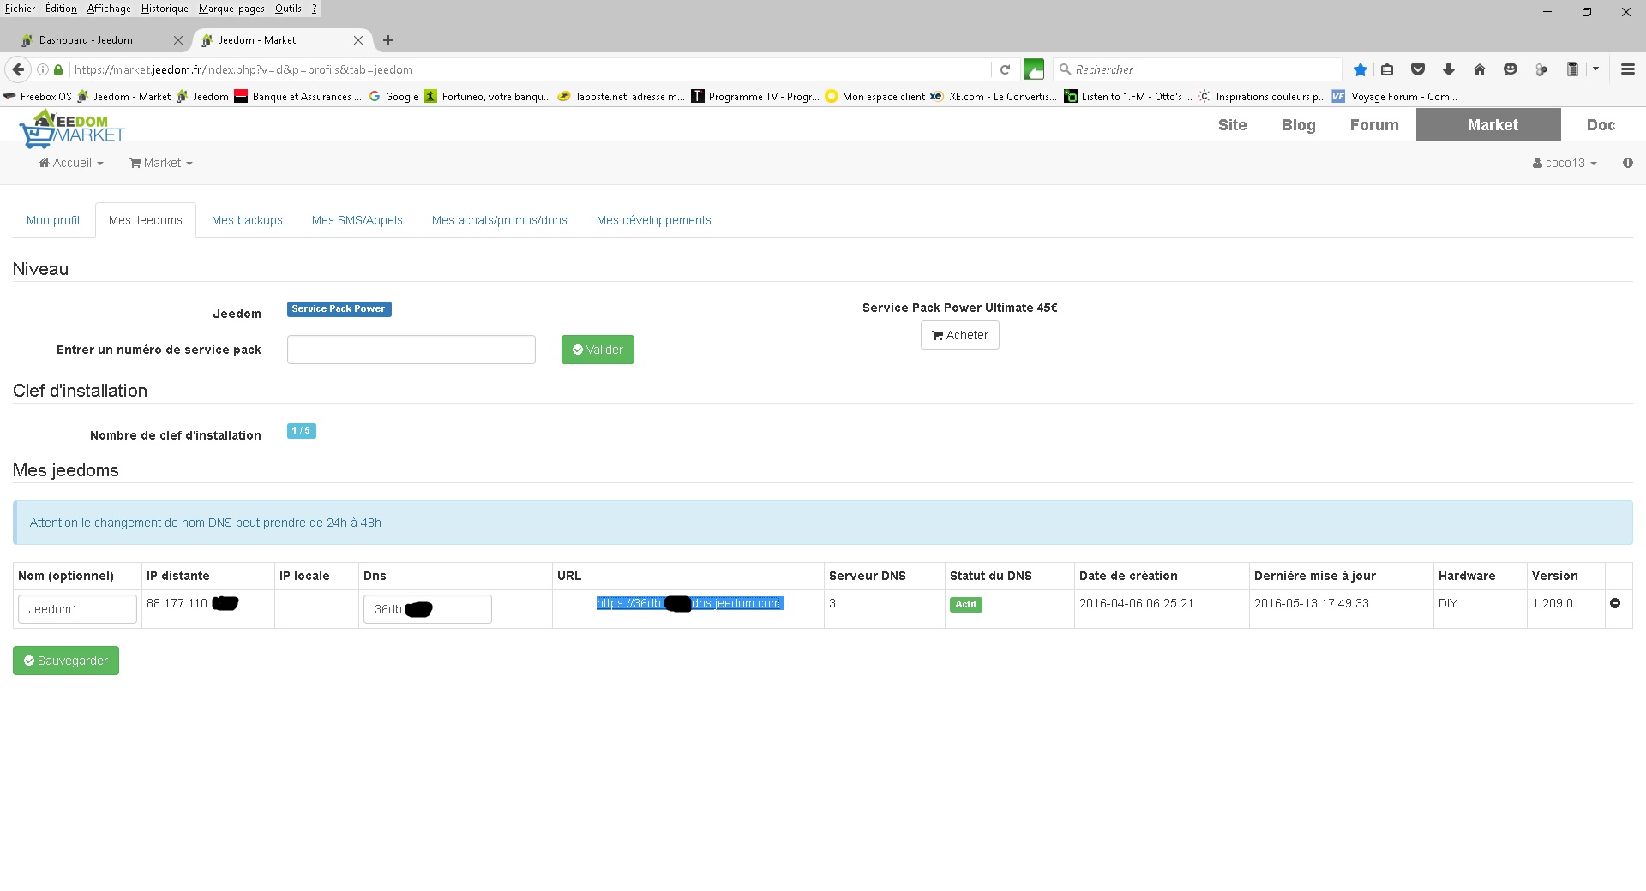Go to Forum in top navigation

1374,125
